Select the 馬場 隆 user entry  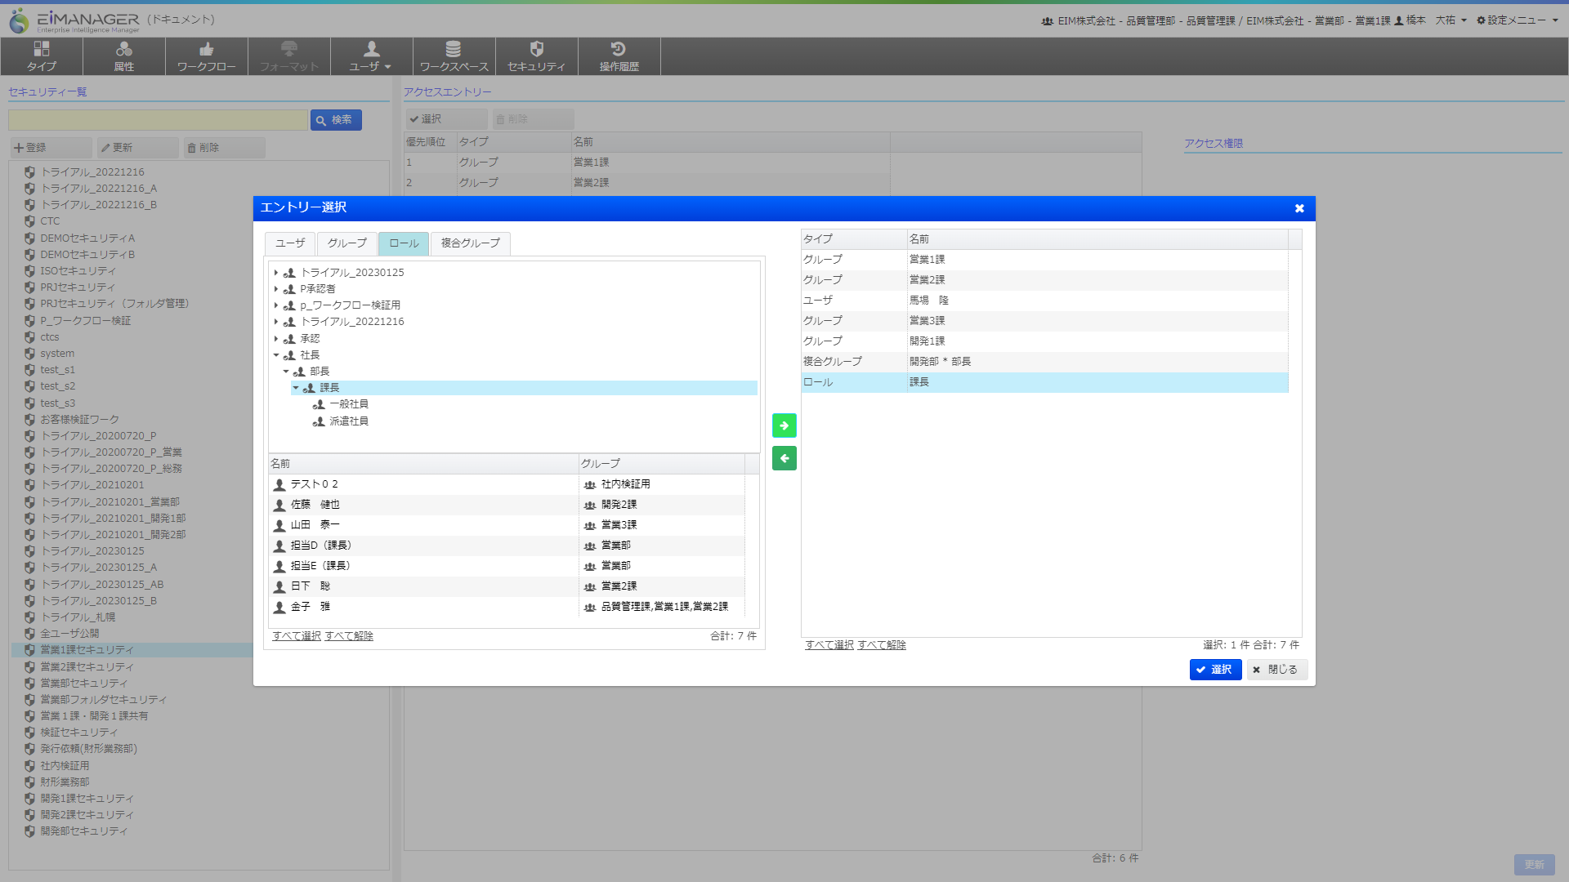[x=1044, y=301]
